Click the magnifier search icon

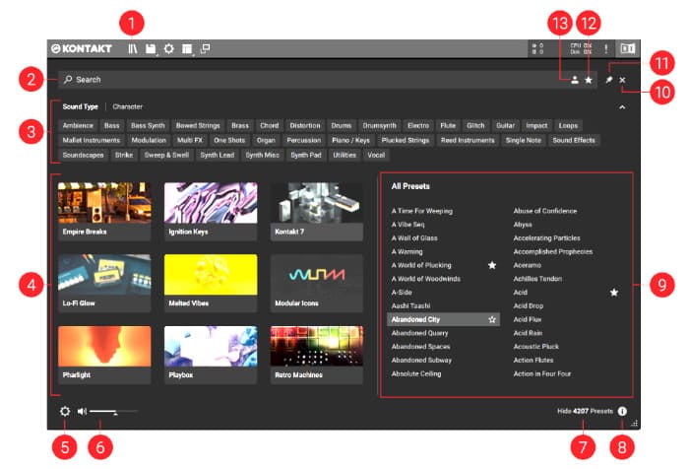click(68, 80)
